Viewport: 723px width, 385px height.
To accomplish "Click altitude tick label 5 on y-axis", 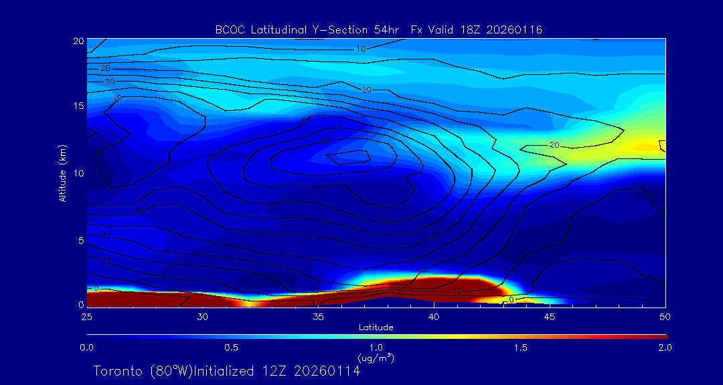I will pos(79,240).
